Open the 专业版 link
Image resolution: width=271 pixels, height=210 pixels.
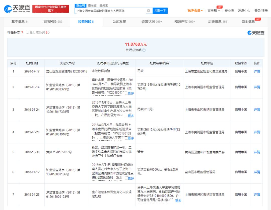[229, 11]
